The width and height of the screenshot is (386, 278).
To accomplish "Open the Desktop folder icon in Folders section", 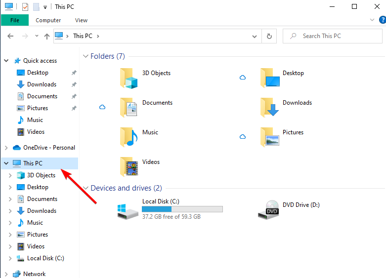I will pyautogui.click(x=270, y=78).
